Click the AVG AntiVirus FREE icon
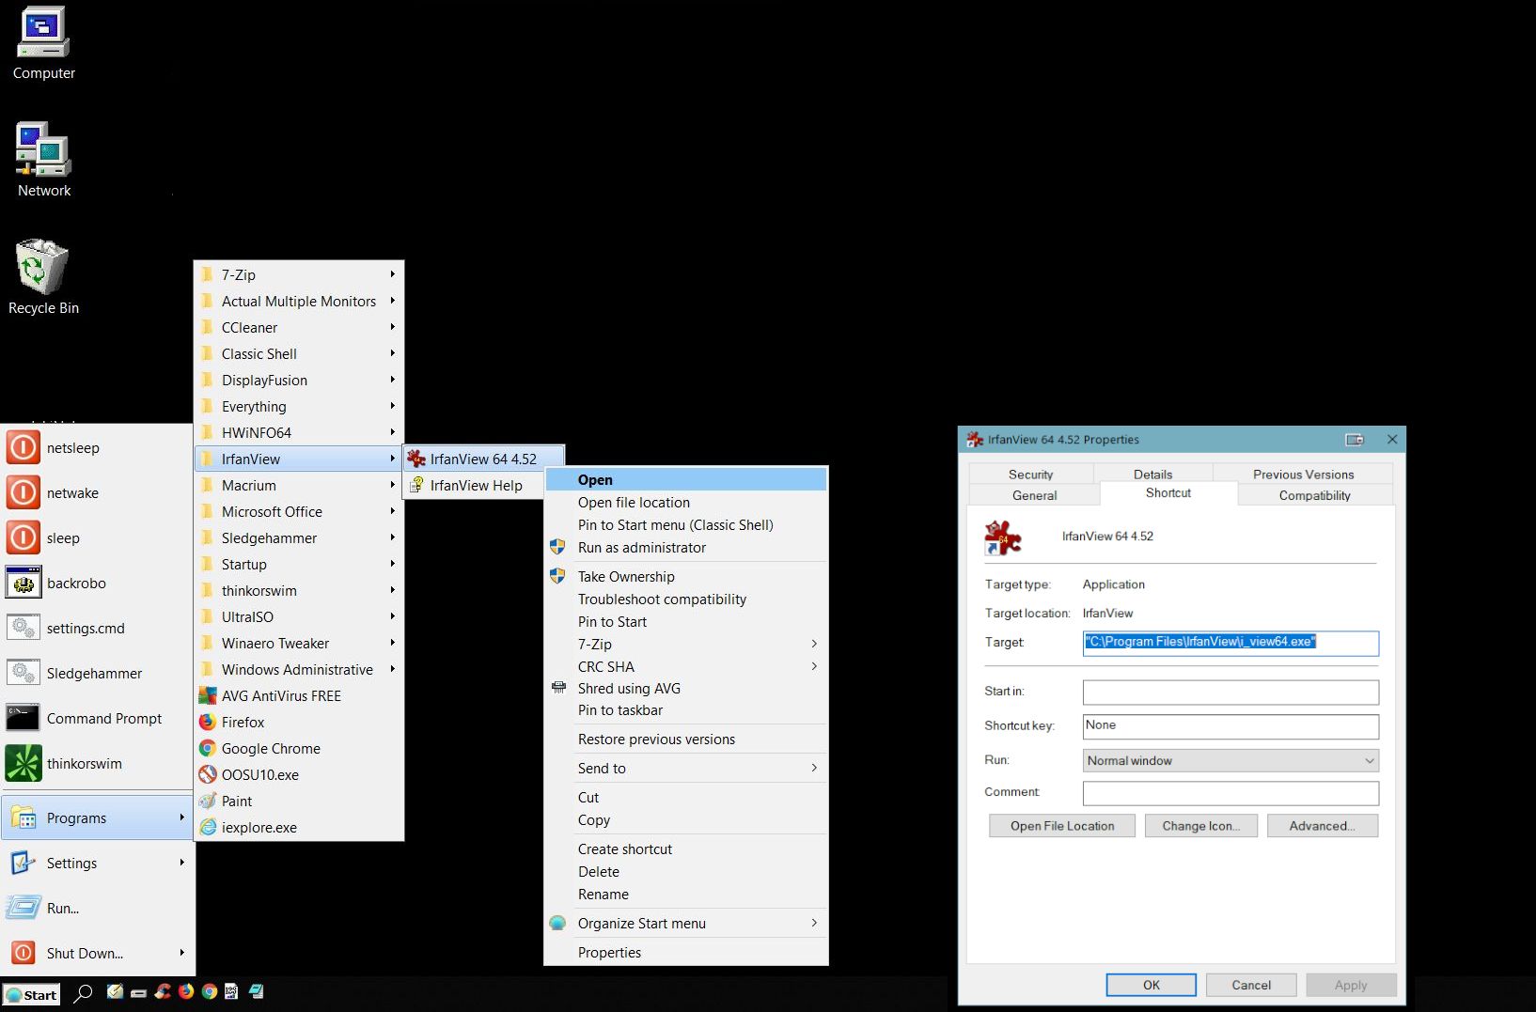Screen dimensions: 1536x1012 (x=208, y=695)
